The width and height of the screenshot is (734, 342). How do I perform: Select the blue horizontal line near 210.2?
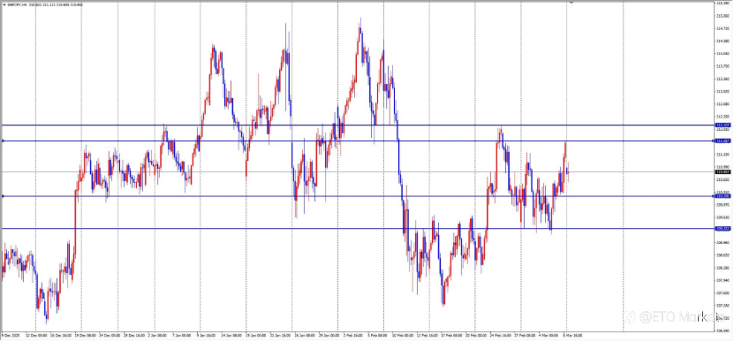coord(357,196)
